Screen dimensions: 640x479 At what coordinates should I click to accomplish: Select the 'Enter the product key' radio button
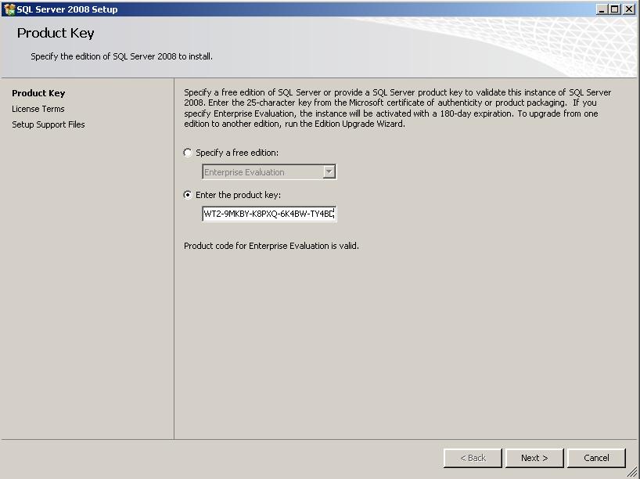tap(188, 195)
